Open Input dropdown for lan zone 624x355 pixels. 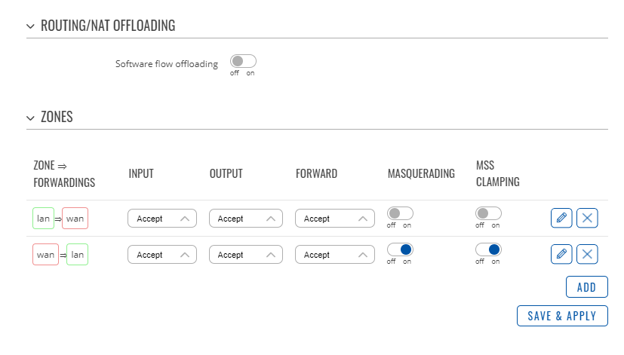(162, 219)
